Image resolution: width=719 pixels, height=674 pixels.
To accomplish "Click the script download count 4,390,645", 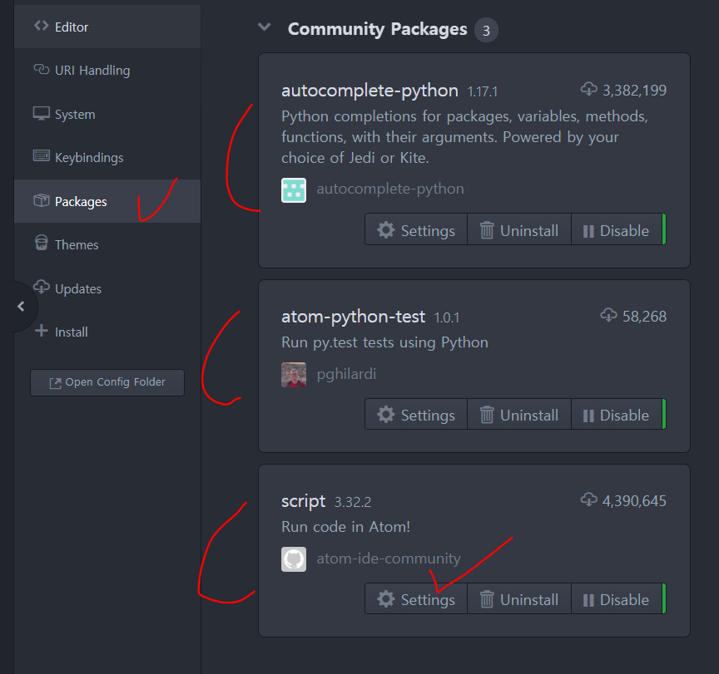I will (634, 501).
